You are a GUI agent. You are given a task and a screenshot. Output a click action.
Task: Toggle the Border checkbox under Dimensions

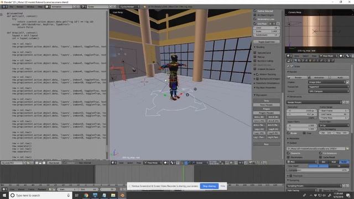coord(289,133)
